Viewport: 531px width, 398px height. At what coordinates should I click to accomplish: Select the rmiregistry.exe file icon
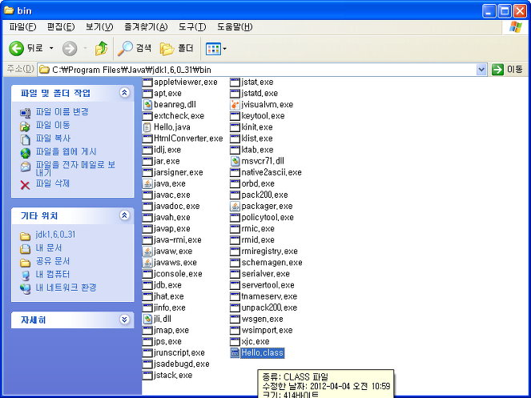[235, 251]
